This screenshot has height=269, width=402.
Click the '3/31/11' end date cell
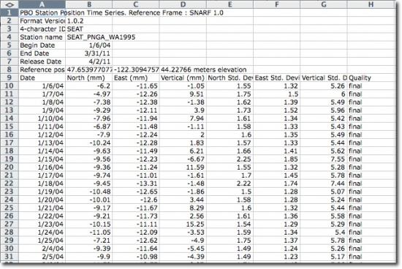89,53
